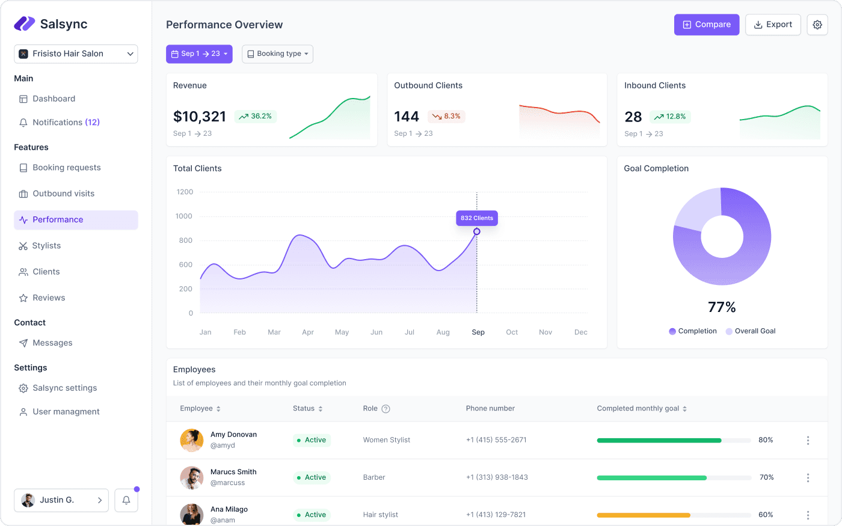Open Marucs Smith row's three-dot menu
This screenshot has height=526, width=842.
[x=808, y=478]
